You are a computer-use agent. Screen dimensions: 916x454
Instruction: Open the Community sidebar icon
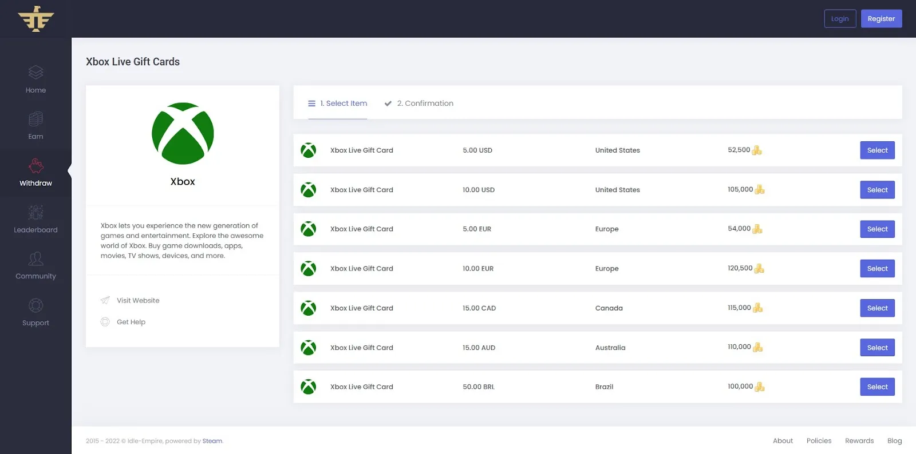pyautogui.click(x=35, y=258)
